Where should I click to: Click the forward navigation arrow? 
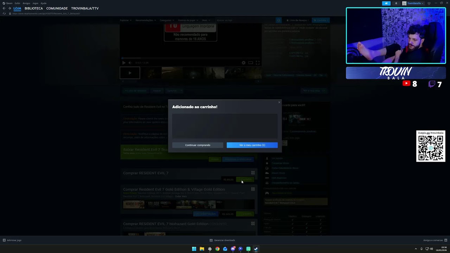9,8
